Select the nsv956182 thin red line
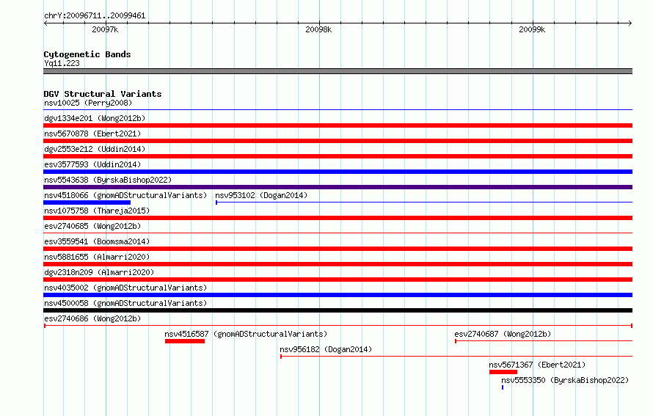Viewport: 653px width, 416px height. point(456,357)
